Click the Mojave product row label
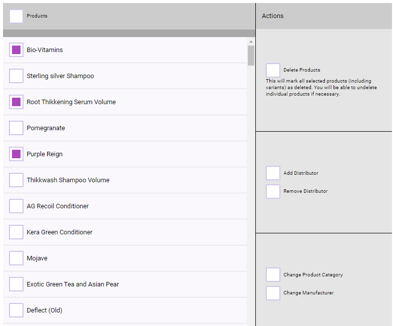Image resolution: width=393 pixels, height=326 pixels. click(37, 258)
